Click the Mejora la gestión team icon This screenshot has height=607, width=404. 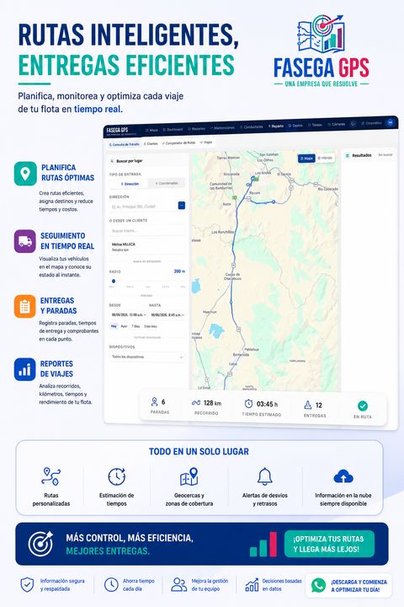coord(179,584)
